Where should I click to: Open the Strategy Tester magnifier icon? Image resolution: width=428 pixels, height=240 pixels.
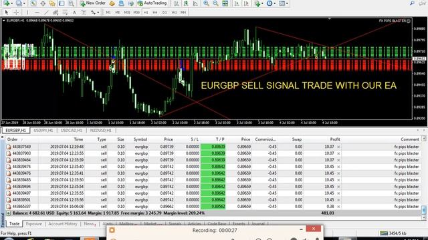coord(71,3)
